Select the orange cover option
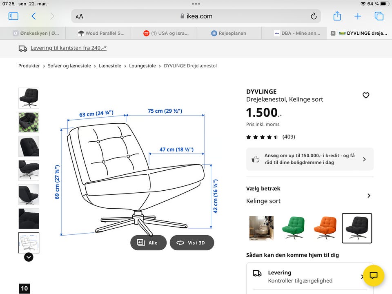Viewport: 392px width, 294px height. [x=325, y=228]
